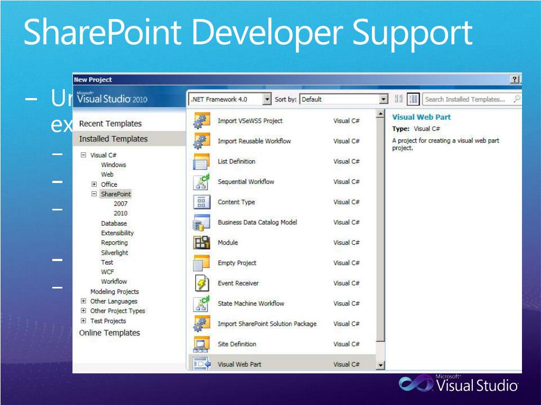Click the template list scroll down arrow

pos(380,365)
